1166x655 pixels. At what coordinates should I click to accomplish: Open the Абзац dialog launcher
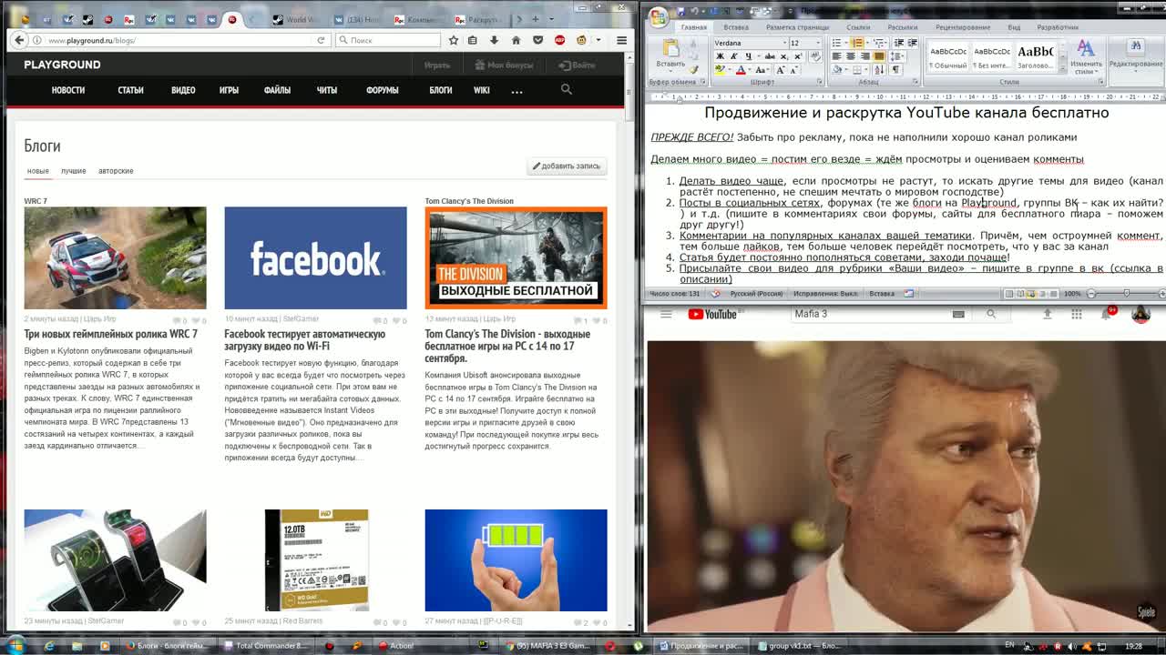tap(915, 82)
